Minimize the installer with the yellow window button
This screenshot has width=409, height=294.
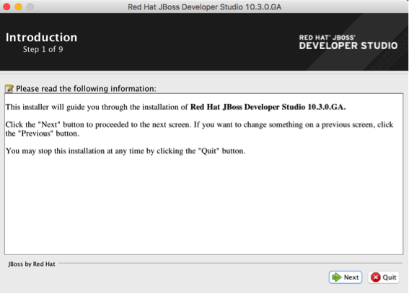pyautogui.click(x=19, y=7)
